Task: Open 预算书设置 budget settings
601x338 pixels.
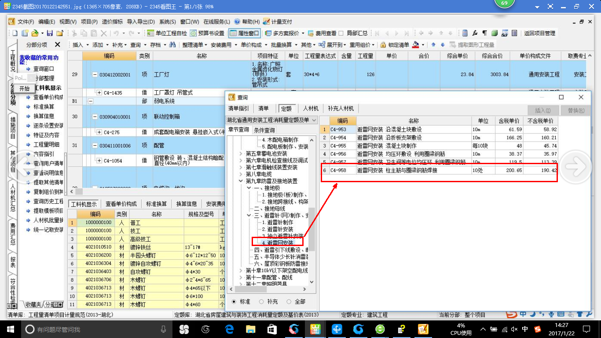Action: pyautogui.click(x=207, y=33)
